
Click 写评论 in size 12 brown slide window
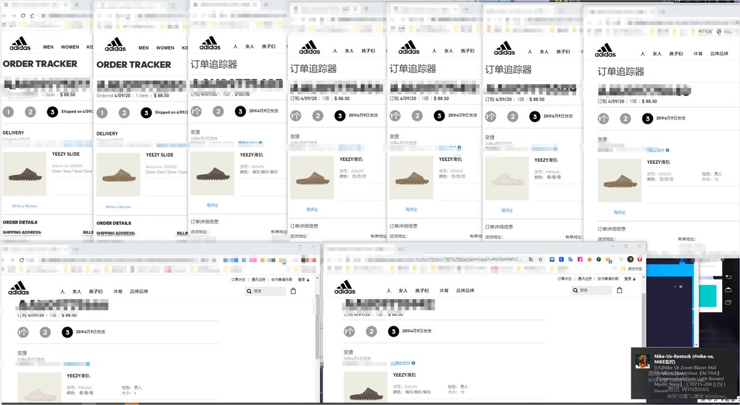pyautogui.click(x=619, y=212)
